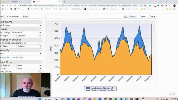Bookmark this page with the star icon
The width and height of the screenshot is (178, 100).
pyautogui.click(x=145, y=6)
